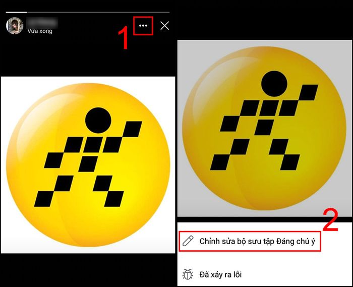
Task: Click the red number 1 annotation
Action: click(x=124, y=38)
